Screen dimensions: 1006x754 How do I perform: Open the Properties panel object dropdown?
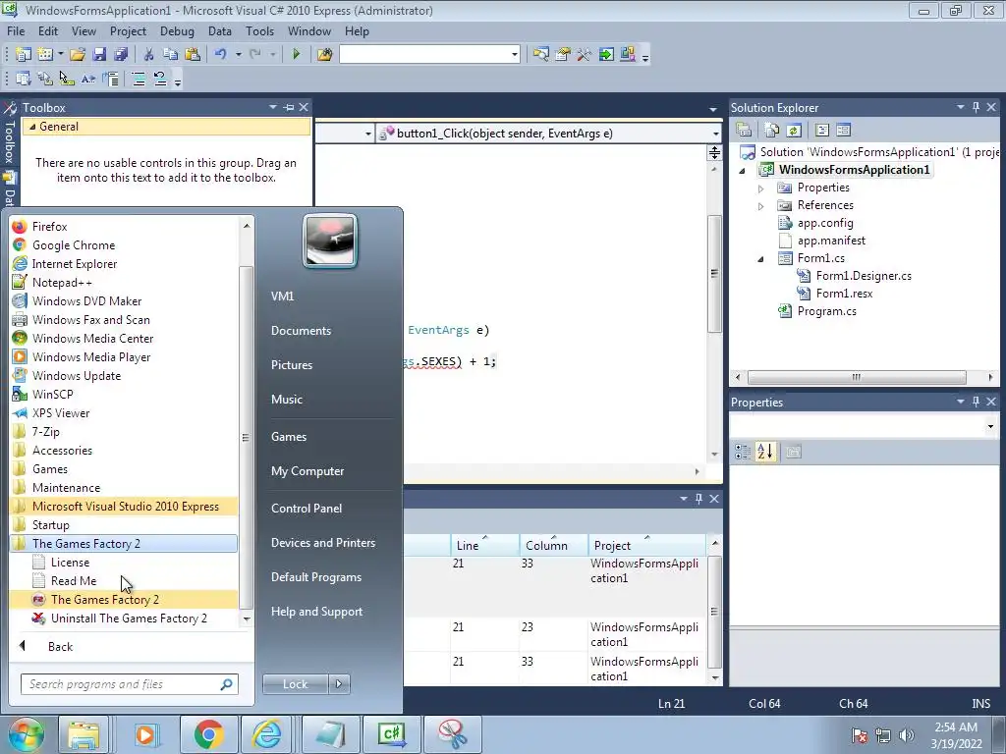(x=990, y=426)
